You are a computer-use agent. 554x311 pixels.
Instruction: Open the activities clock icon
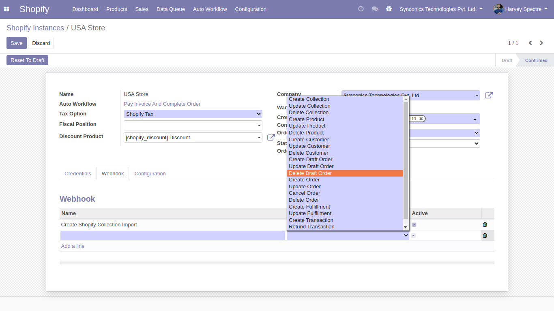point(361,9)
